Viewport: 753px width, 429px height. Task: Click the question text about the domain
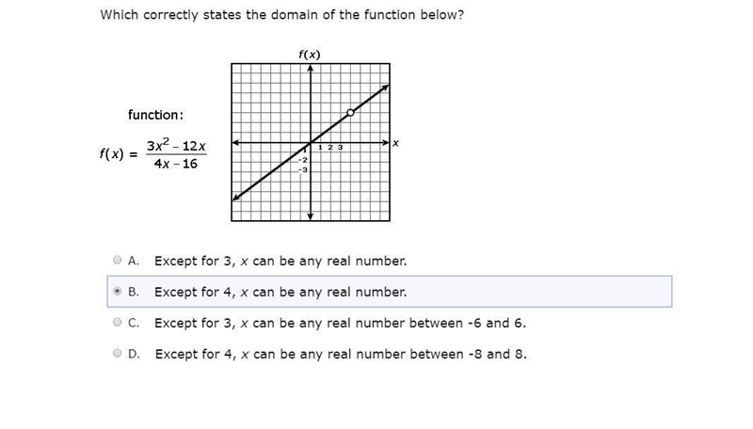[x=281, y=15]
